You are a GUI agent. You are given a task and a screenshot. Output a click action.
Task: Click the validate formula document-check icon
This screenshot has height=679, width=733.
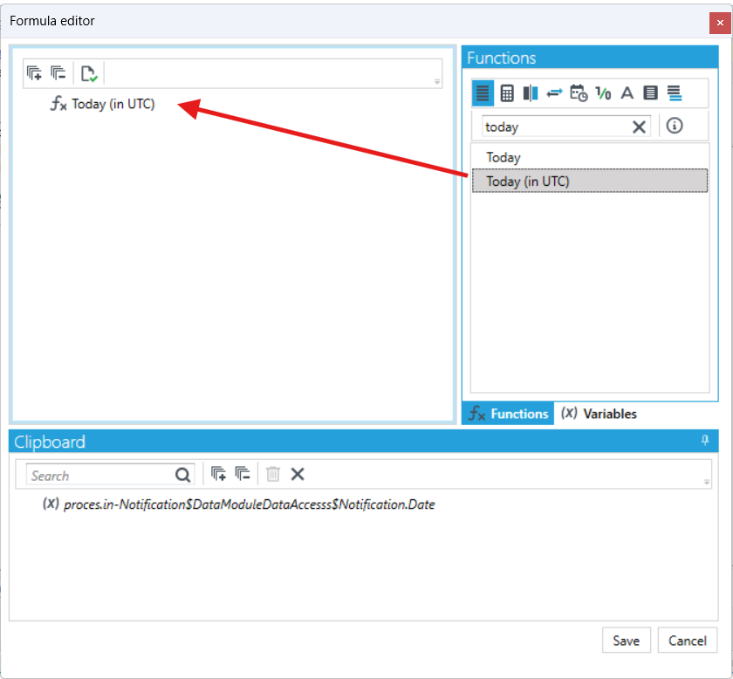tap(89, 73)
